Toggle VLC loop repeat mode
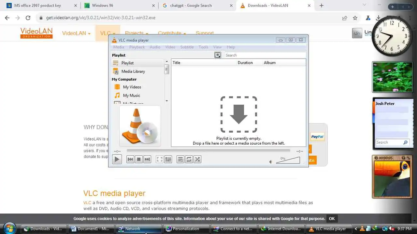 189,159
